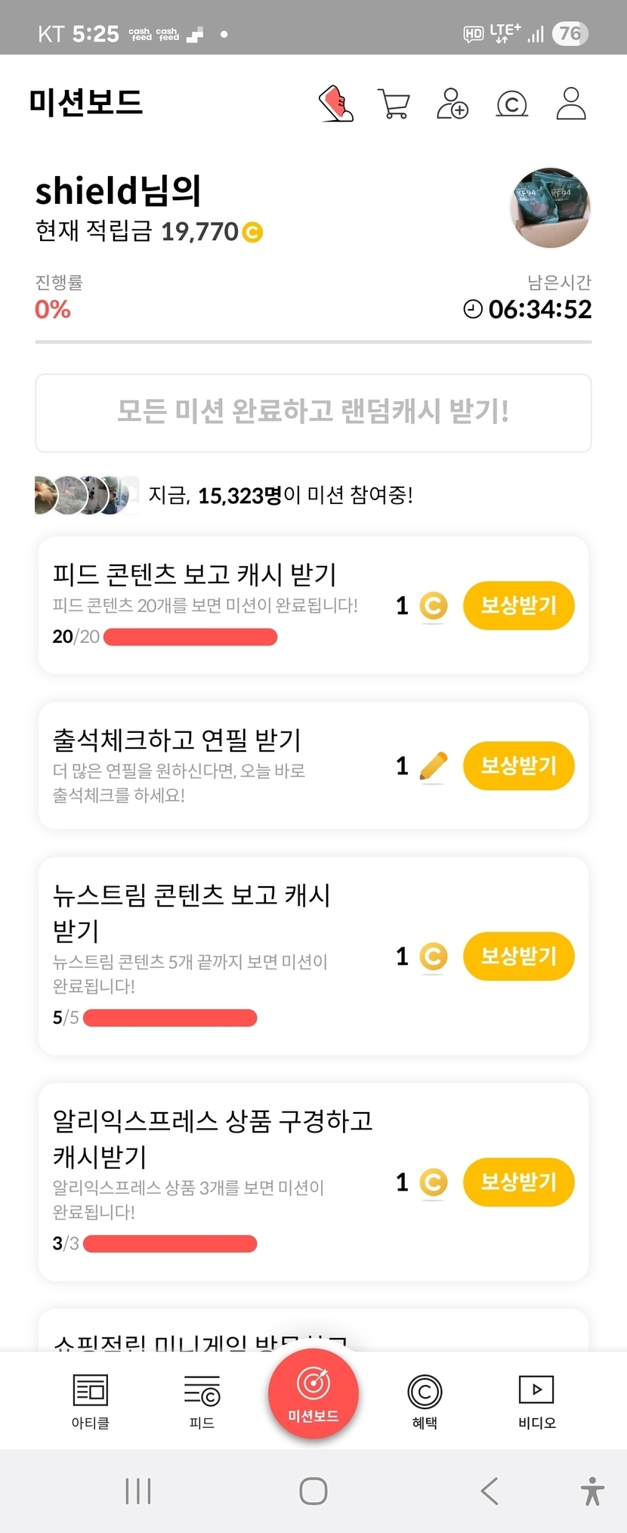Claim reward for 피드 콘텐츠 mission
The width and height of the screenshot is (627, 1533).
(518, 605)
